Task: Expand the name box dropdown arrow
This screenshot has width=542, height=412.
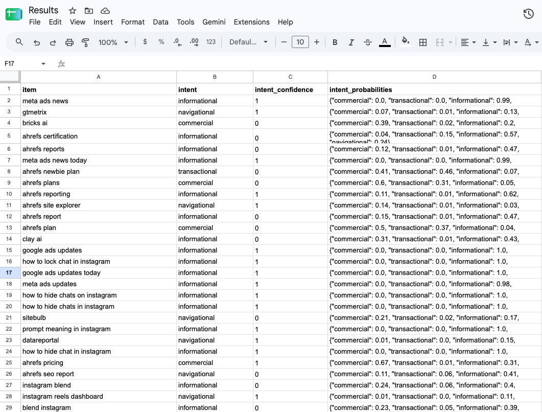Action: [x=43, y=64]
